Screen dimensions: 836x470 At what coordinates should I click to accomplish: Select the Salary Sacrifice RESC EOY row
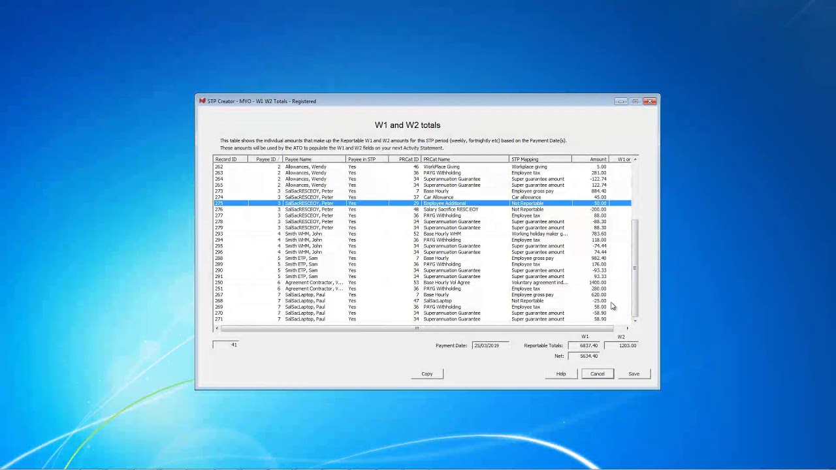tap(423, 210)
